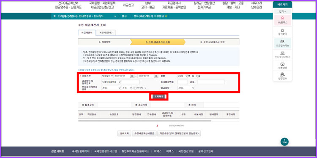Image resolution: width=317 pixels, height=158 pixels.
Task: Open the 이택스 footer link
Action: (170, 151)
